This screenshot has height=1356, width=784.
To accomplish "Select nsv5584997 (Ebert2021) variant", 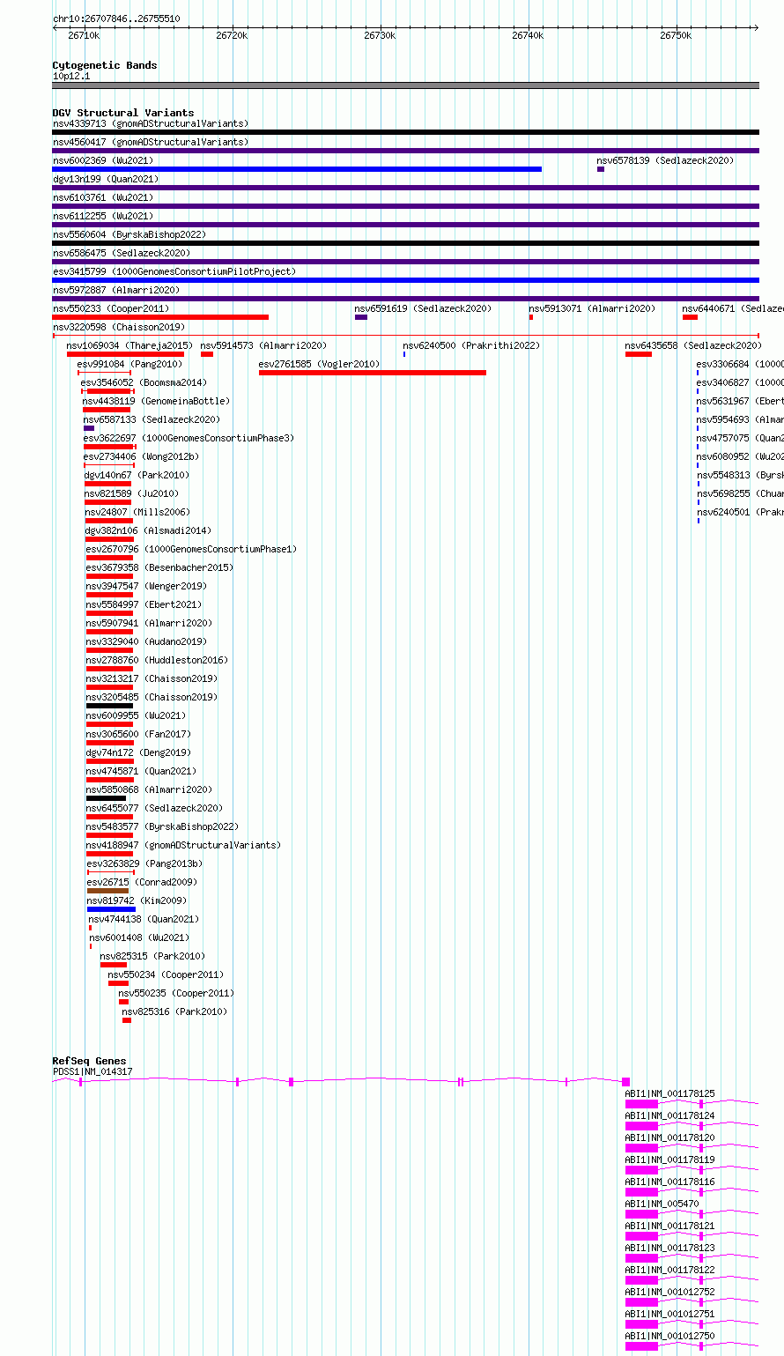I will click(x=144, y=604).
